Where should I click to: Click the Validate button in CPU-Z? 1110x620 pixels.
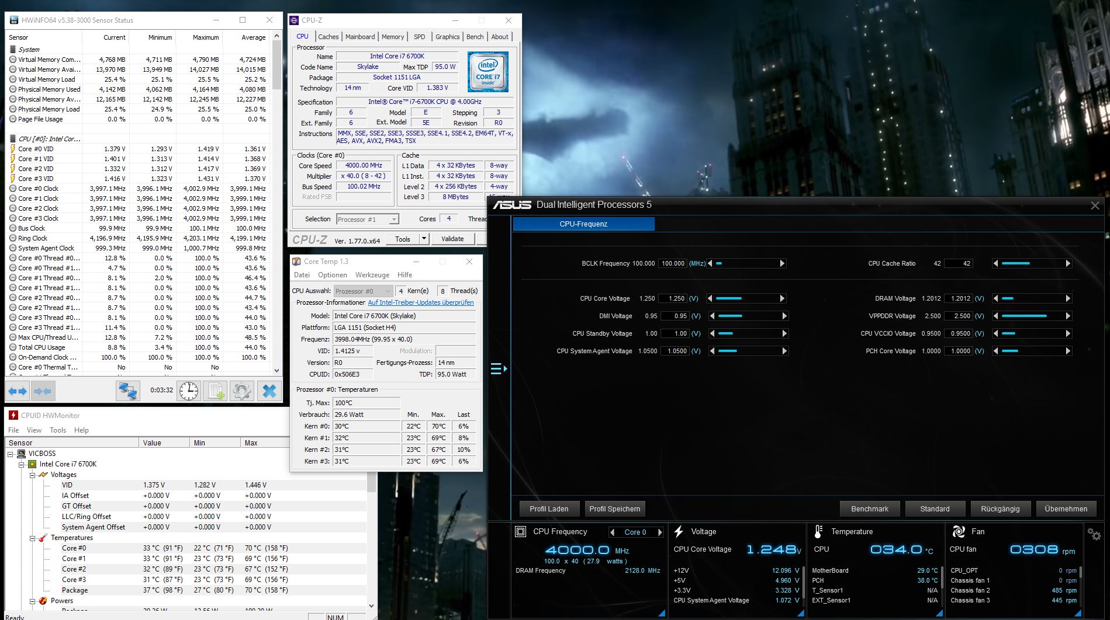pyautogui.click(x=452, y=239)
